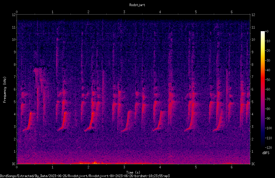
Task: Click "11" on the left frequency axis
Action: 14,27
